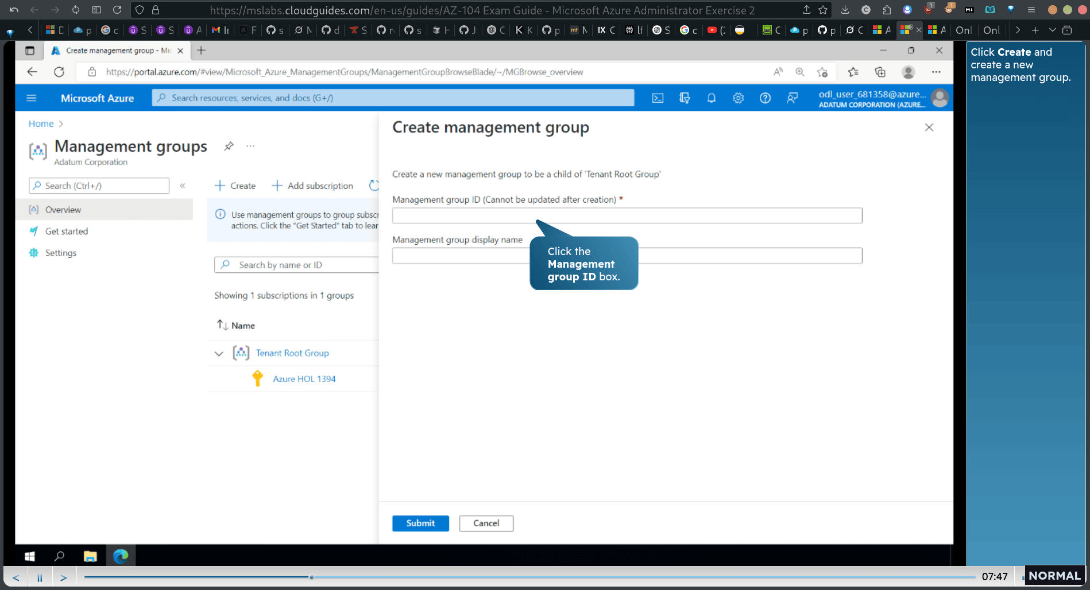The image size is (1090, 590).
Task: Open File Explorer from taskbar
Action: click(90, 556)
